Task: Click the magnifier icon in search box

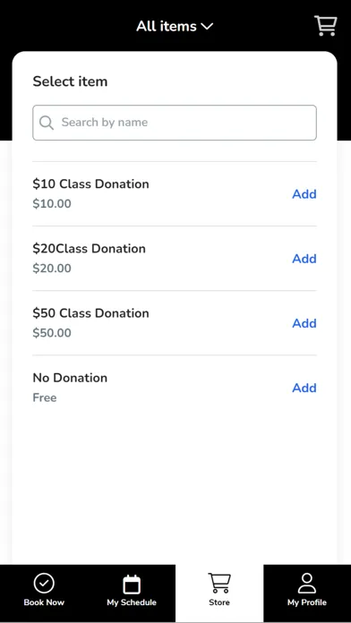Action: (x=47, y=123)
